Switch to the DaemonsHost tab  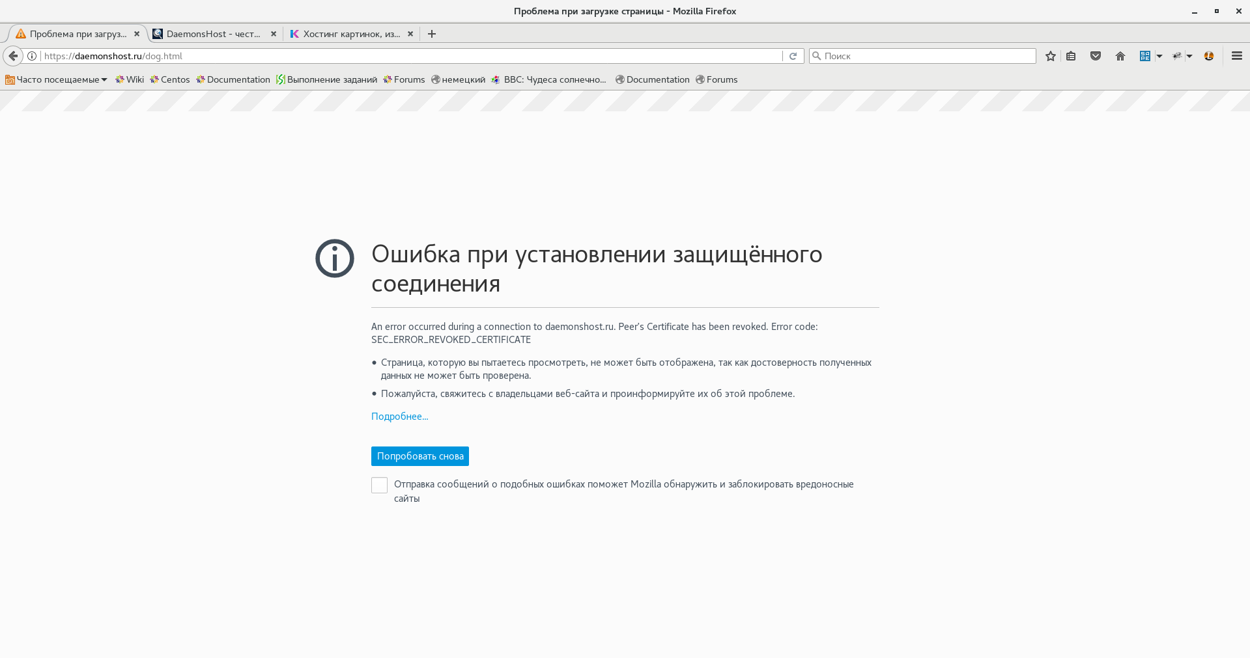point(214,34)
